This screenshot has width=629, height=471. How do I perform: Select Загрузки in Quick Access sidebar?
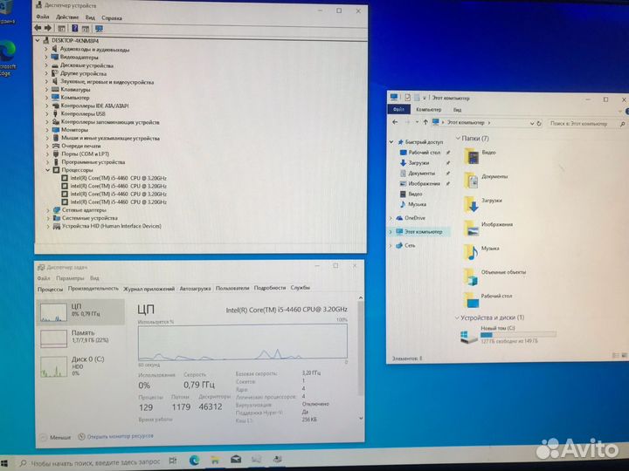point(418,163)
